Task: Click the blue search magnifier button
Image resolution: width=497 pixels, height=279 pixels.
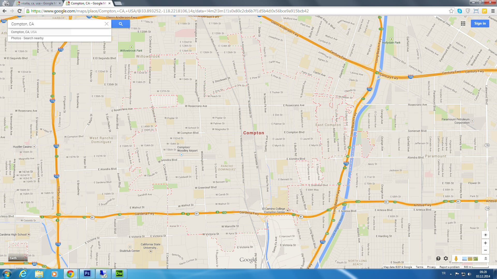Action: [121, 24]
